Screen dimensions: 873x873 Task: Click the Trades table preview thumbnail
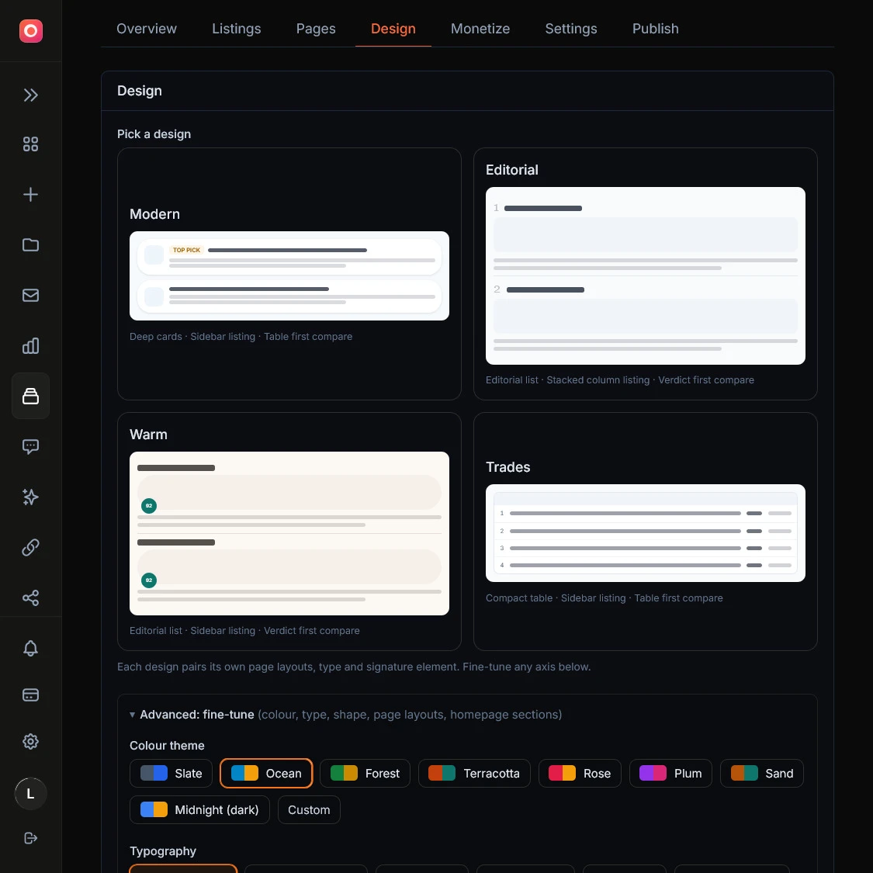click(x=646, y=533)
